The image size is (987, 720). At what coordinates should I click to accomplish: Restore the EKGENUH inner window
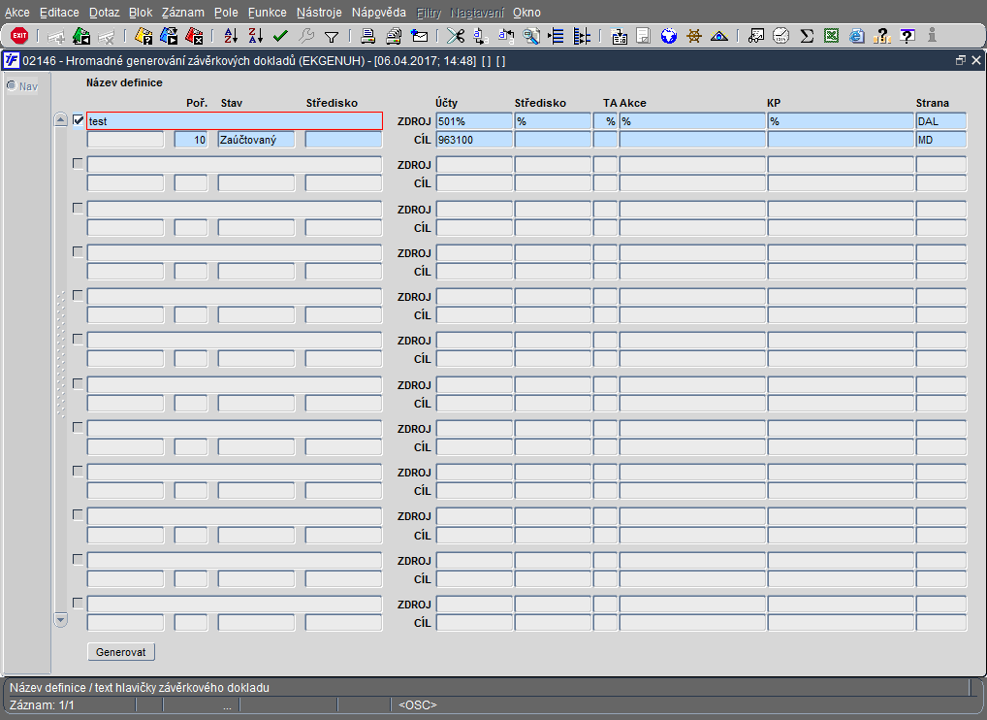point(960,60)
